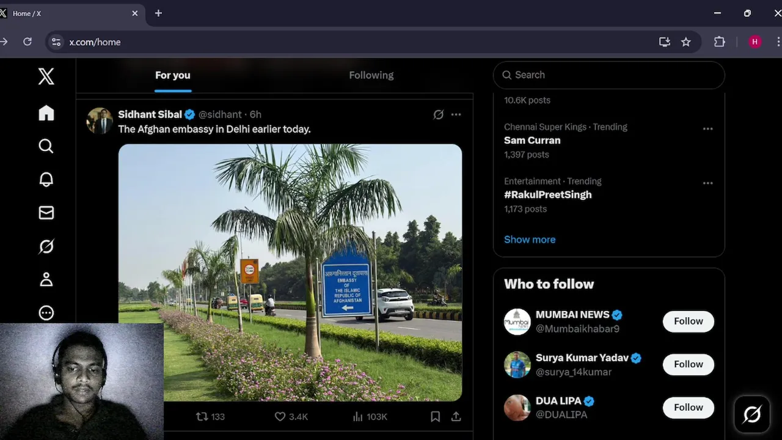Screen dimensions: 782x440
Task: Open site information icon in address bar
Action: coord(56,42)
